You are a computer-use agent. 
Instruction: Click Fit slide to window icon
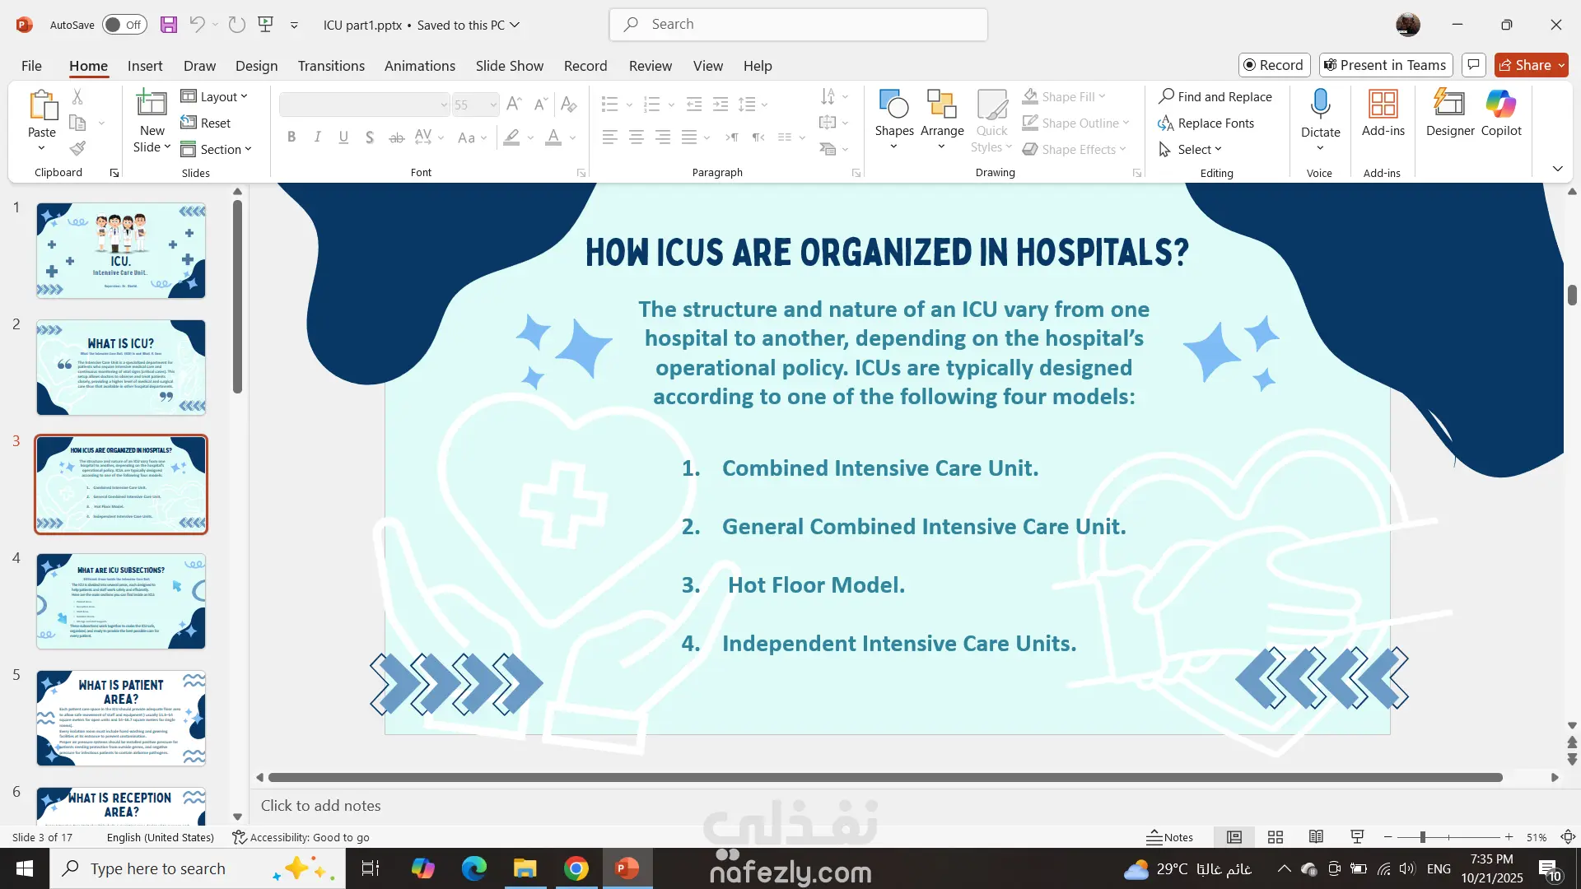(x=1568, y=837)
